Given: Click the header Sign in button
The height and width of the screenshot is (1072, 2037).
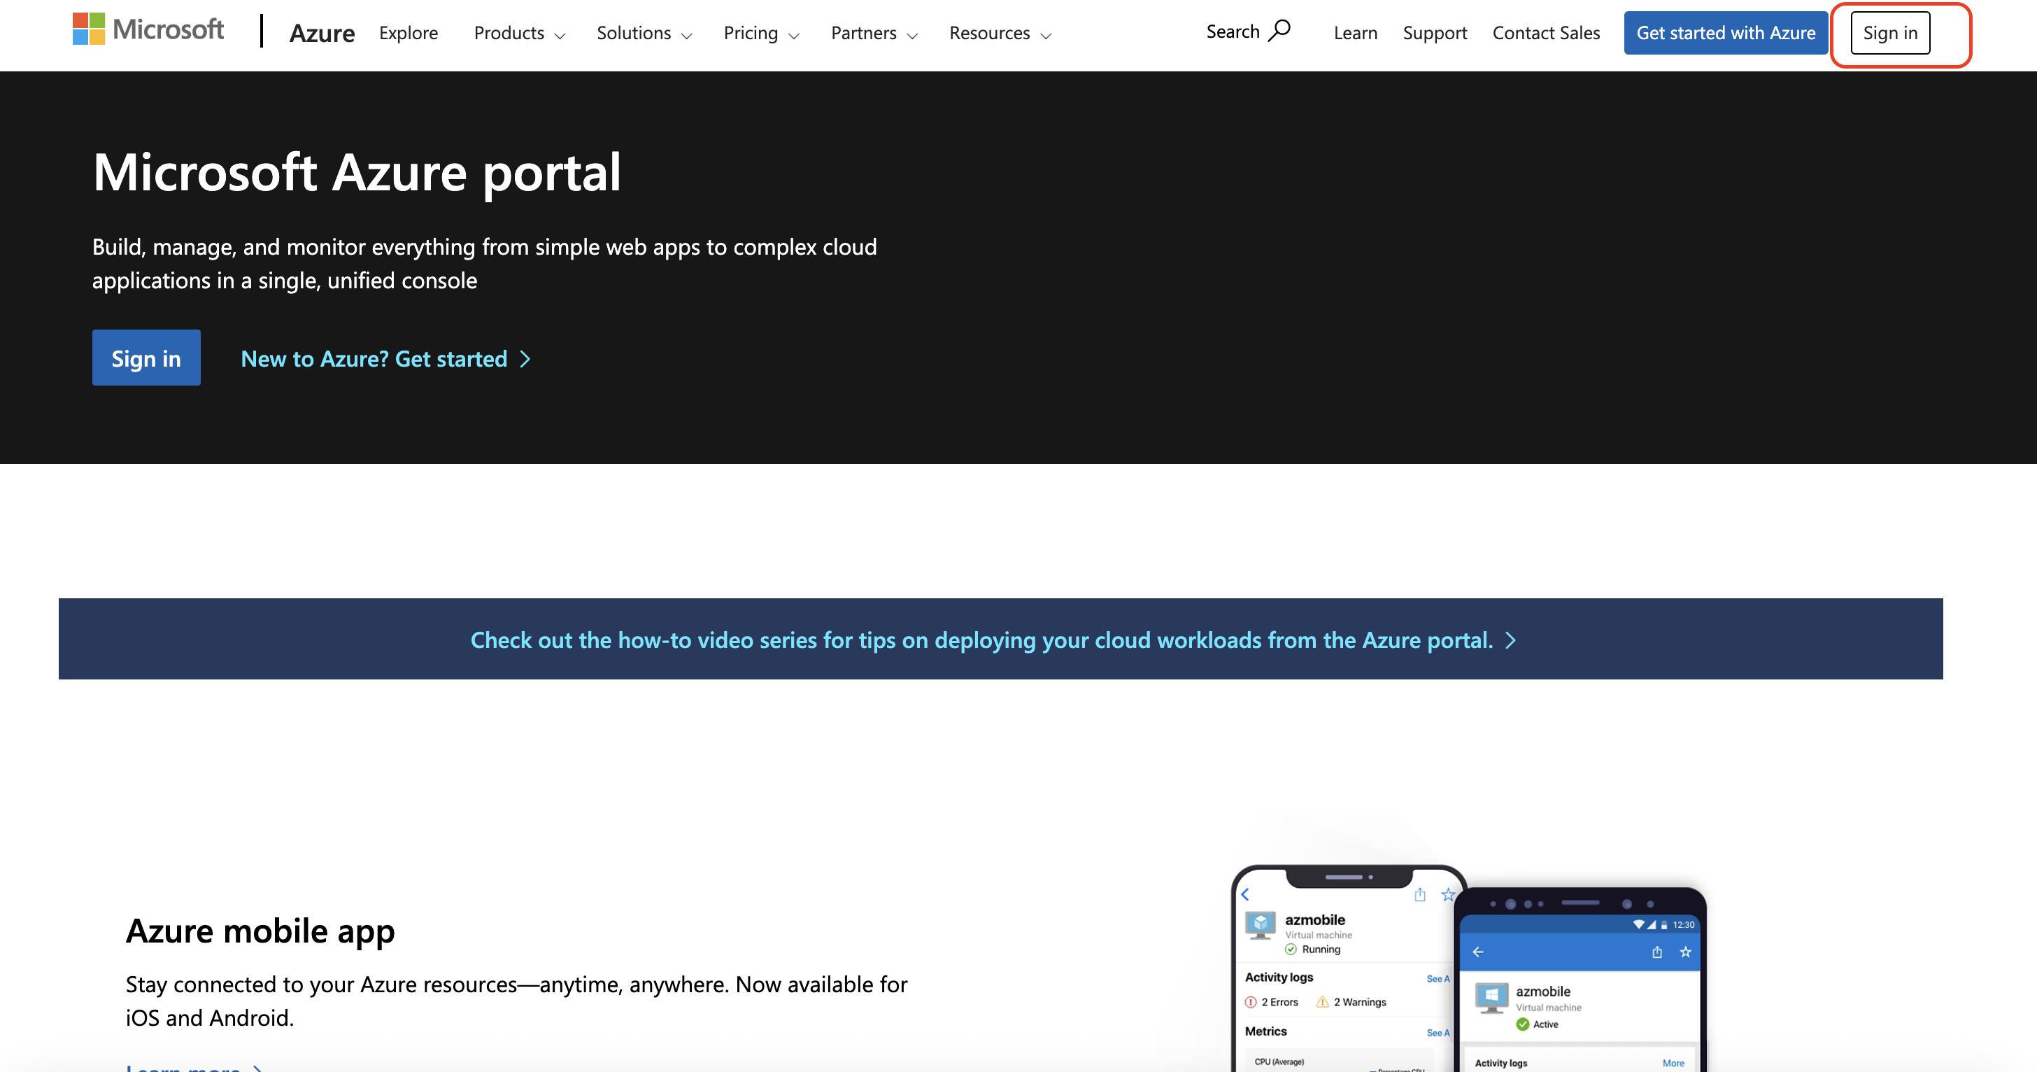Looking at the screenshot, I should point(1890,33).
